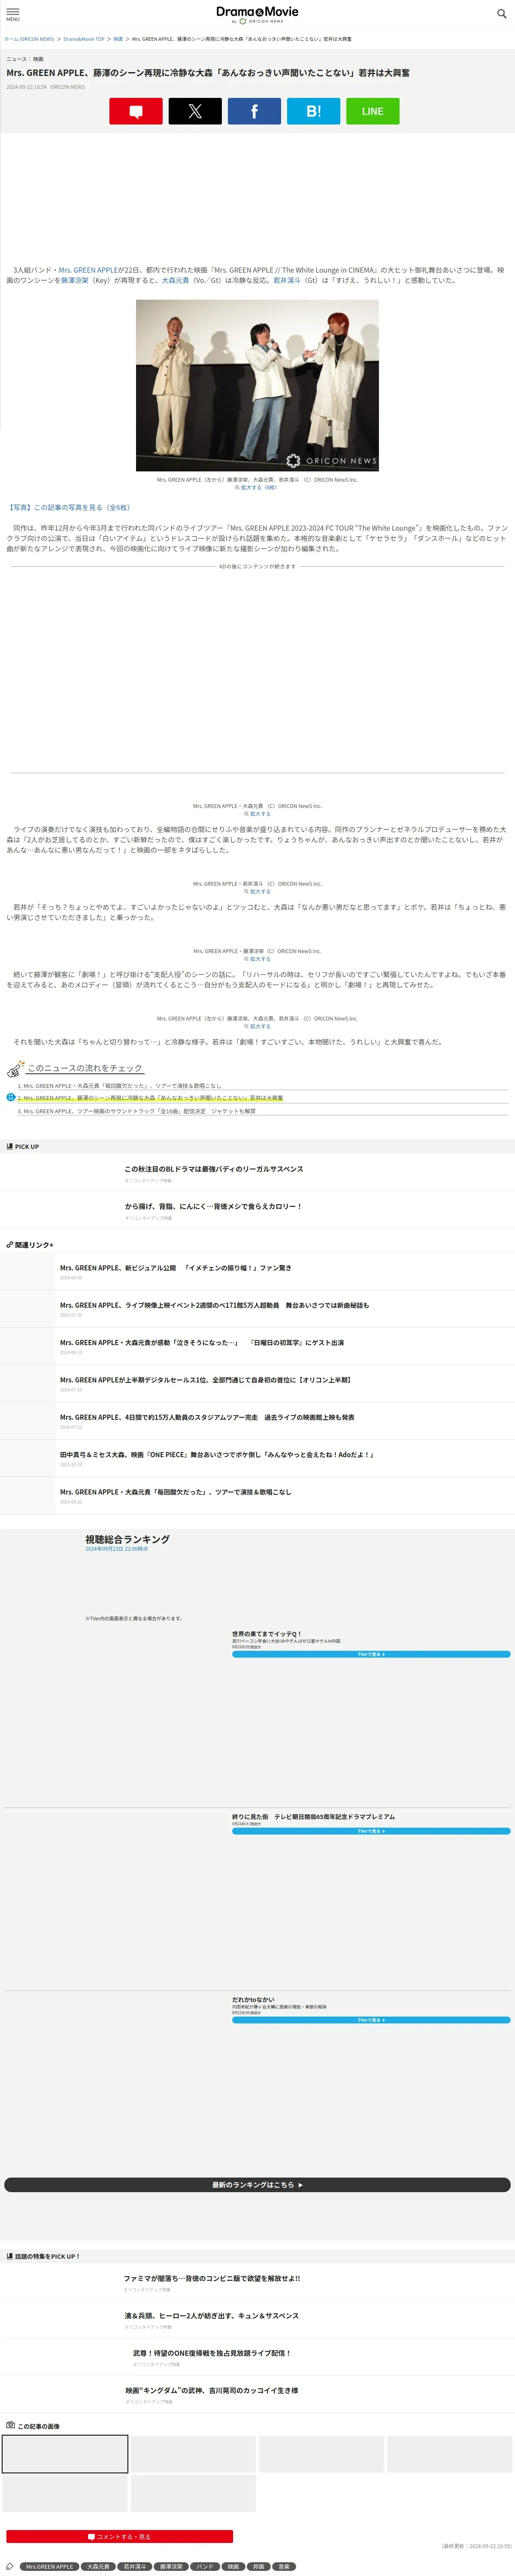
Task: Click 最新のランキングはこちら button
Action: coord(257,2184)
